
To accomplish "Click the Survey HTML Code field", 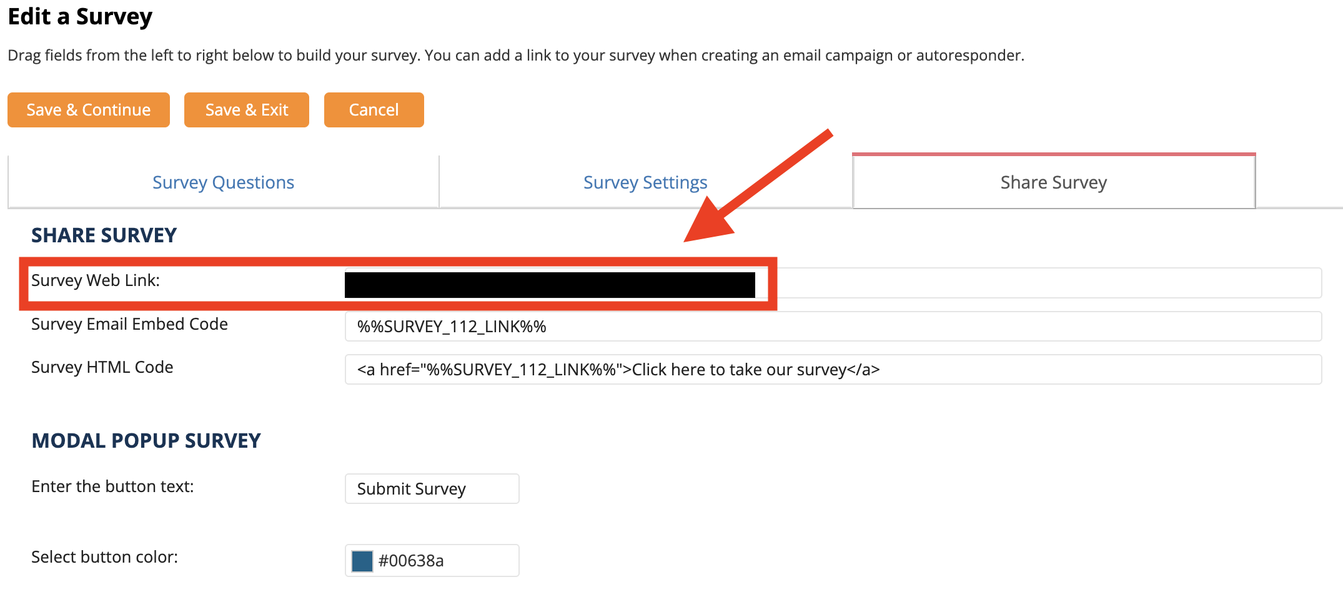I will (x=833, y=370).
